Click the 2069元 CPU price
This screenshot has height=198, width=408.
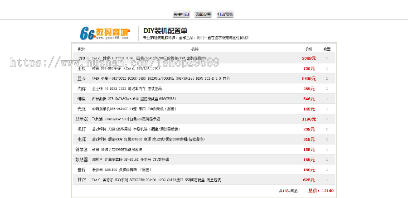click(x=309, y=58)
